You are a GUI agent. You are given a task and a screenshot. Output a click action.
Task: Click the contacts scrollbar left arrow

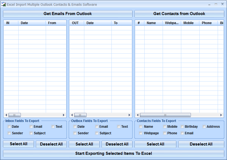coord(137,115)
